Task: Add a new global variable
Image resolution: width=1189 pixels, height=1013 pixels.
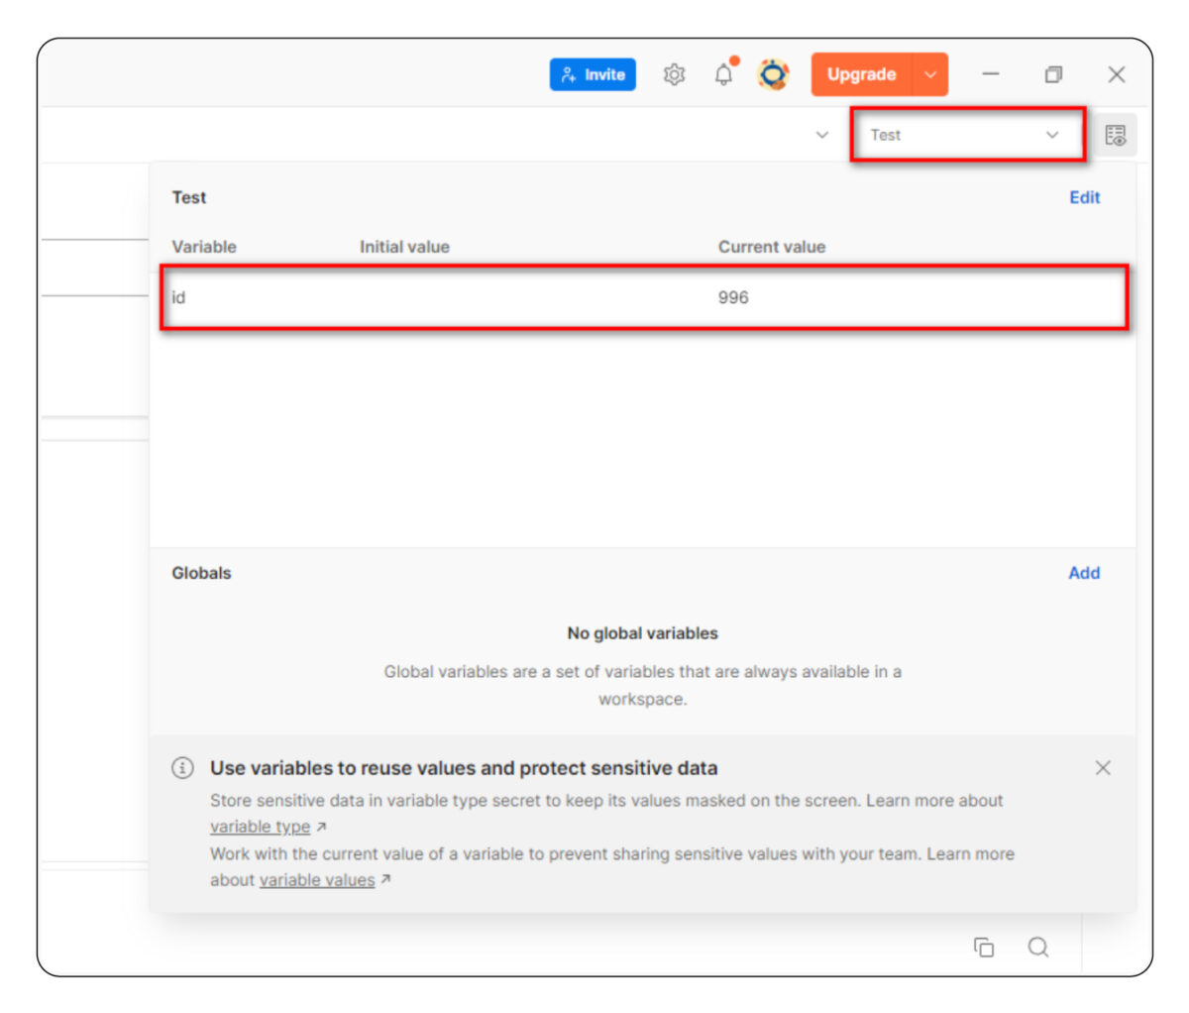Action: (1084, 573)
